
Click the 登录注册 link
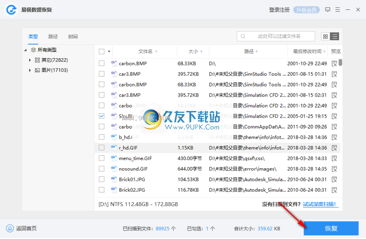point(279,10)
